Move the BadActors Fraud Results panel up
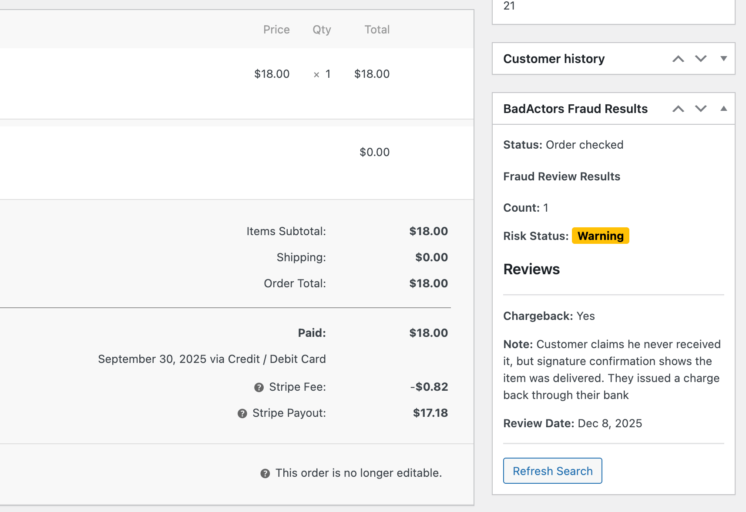This screenshot has height=512, width=746. pyautogui.click(x=678, y=109)
